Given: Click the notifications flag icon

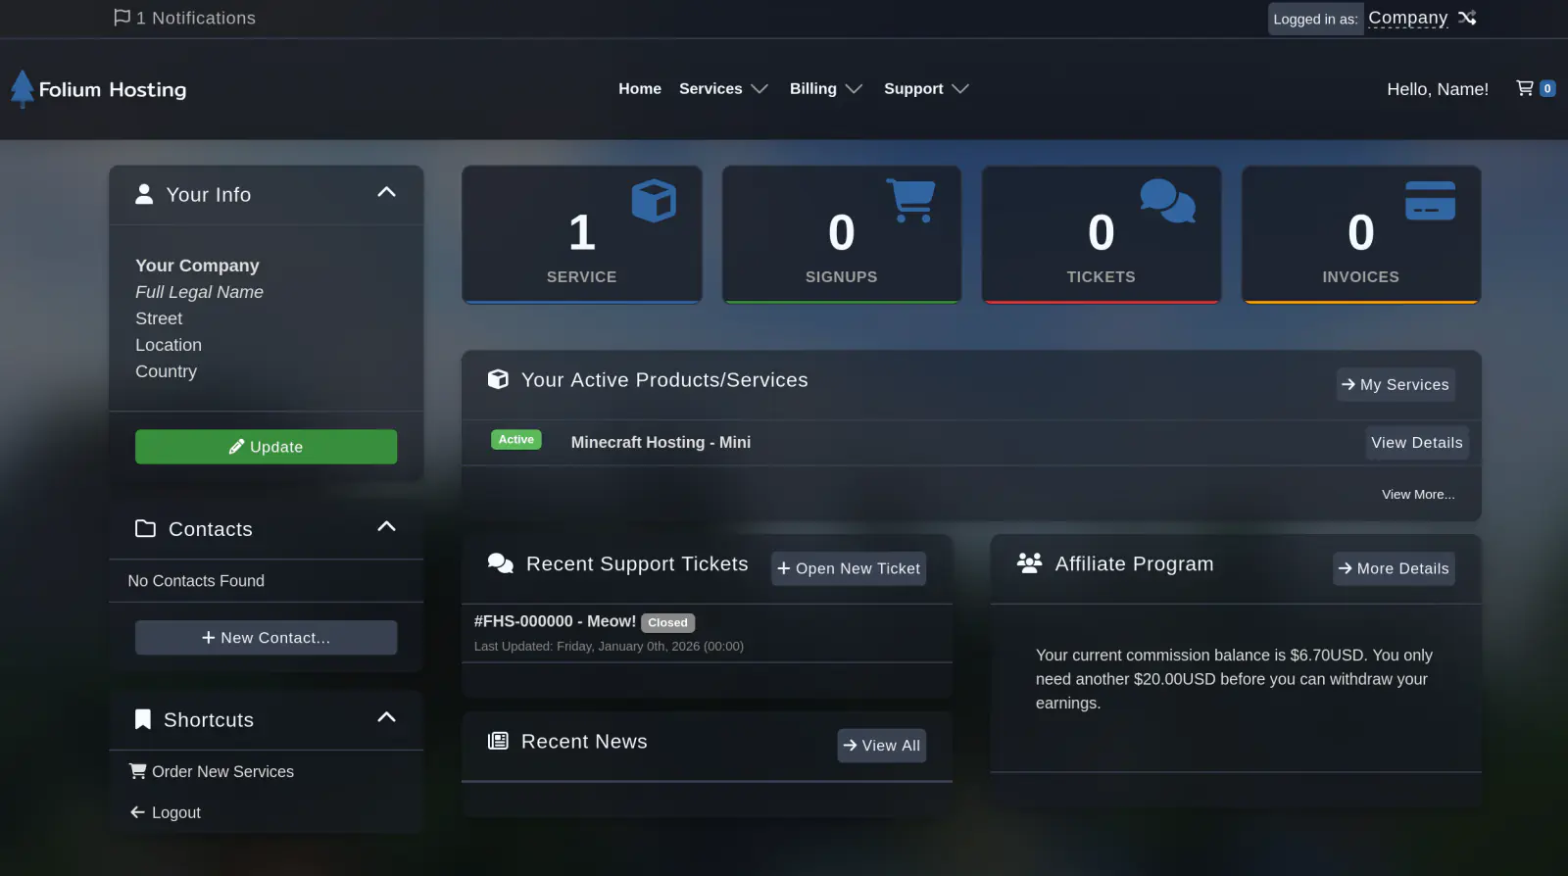Looking at the screenshot, I should point(122,18).
